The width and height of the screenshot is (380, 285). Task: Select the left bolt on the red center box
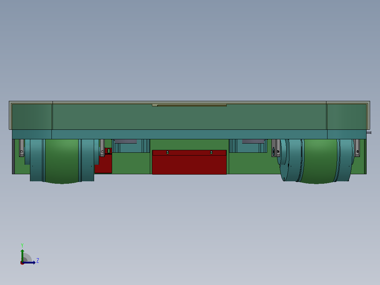167,152
